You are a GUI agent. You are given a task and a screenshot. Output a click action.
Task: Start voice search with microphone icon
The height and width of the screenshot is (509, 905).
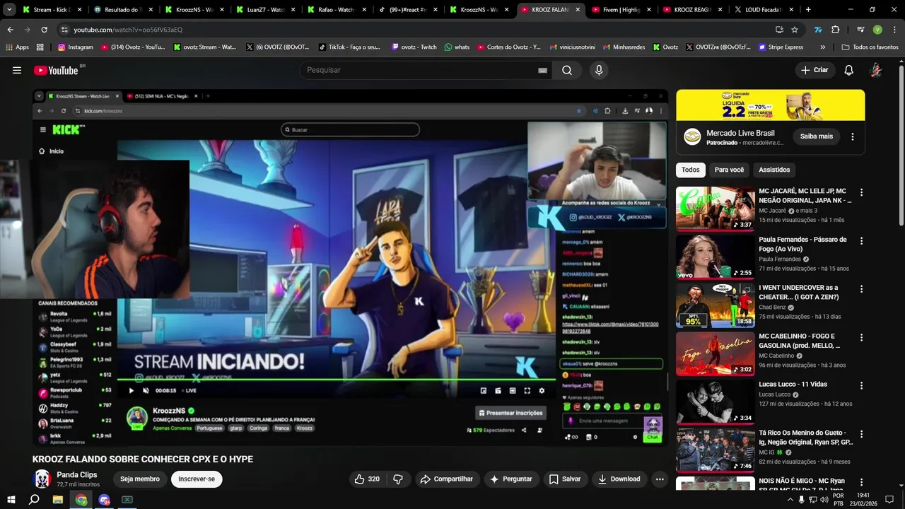pos(599,70)
